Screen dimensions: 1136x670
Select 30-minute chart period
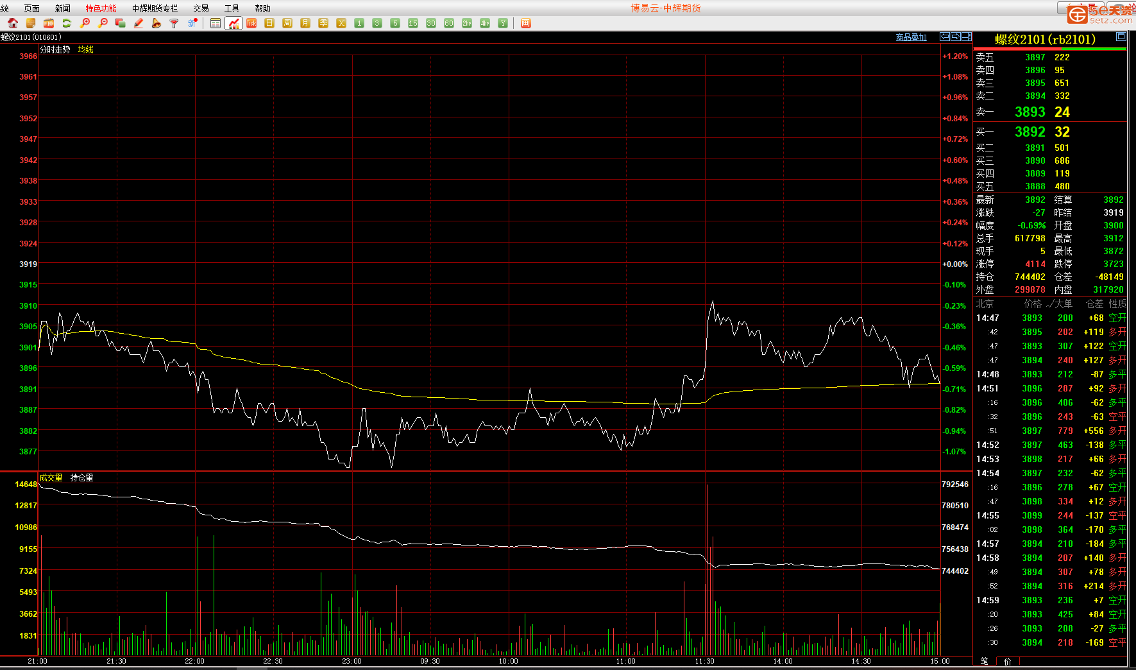[431, 23]
